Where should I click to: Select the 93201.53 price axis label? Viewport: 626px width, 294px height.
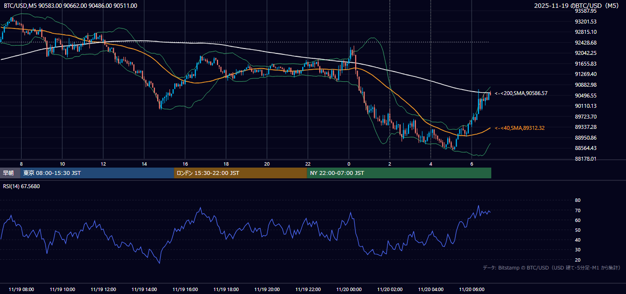[x=586, y=22]
